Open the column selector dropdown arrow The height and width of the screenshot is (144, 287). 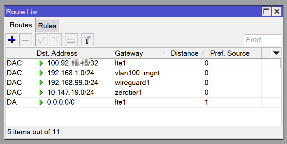276,53
